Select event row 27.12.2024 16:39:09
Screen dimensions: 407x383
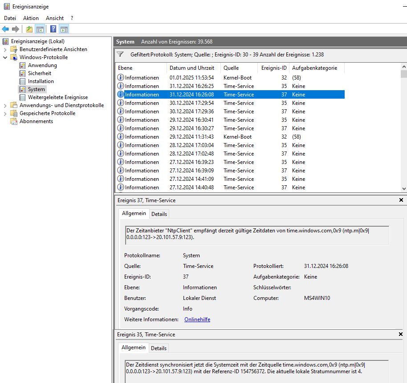pos(231,170)
